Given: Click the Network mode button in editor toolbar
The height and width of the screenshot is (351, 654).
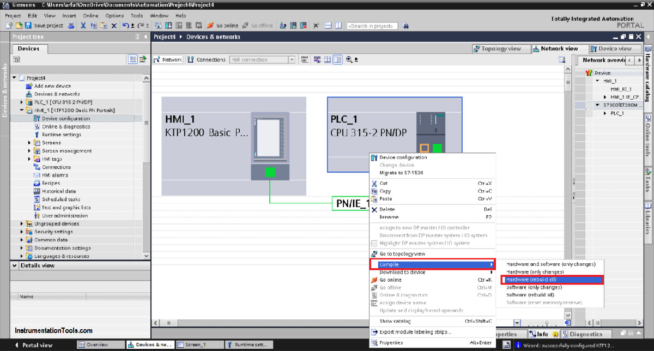Looking at the screenshot, I should [x=168, y=60].
